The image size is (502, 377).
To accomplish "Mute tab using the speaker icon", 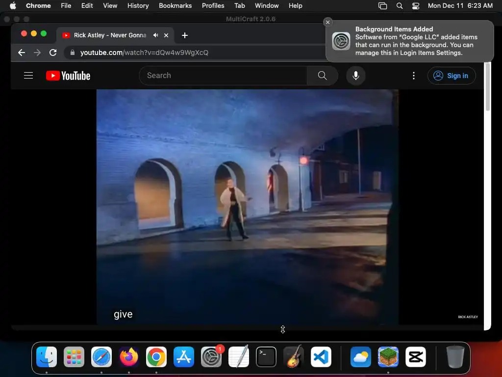I will 155,35.
